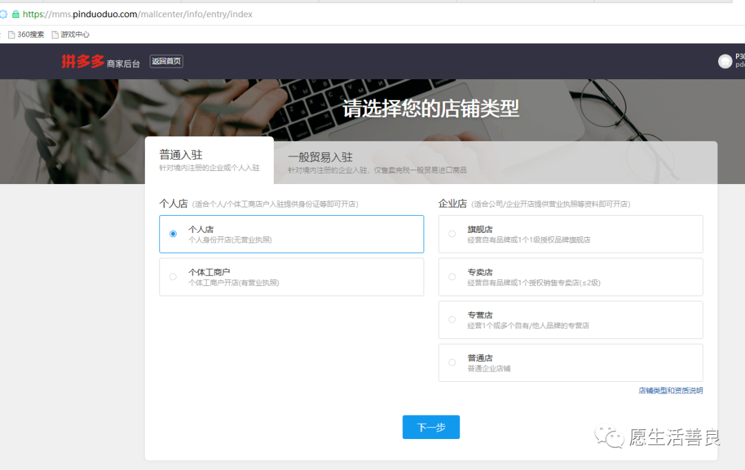This screenshot has height=470, width=745.
Task: Click the 普通企业店铺 description text
Action: coord(489,369)
